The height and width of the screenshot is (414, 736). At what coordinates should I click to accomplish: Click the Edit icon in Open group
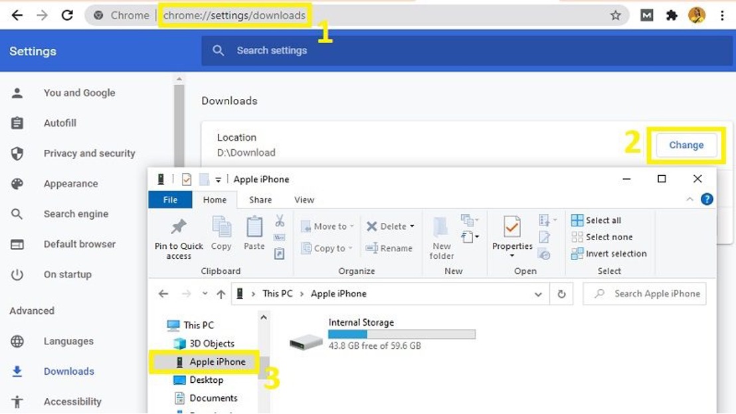click(x=545, y=237)
